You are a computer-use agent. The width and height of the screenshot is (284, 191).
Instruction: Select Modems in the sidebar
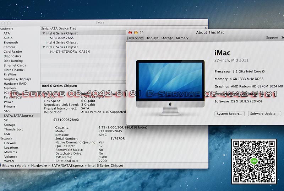[x=11, y=152]
